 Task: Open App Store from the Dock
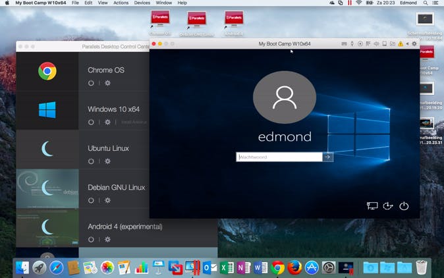tap(312, 267)
